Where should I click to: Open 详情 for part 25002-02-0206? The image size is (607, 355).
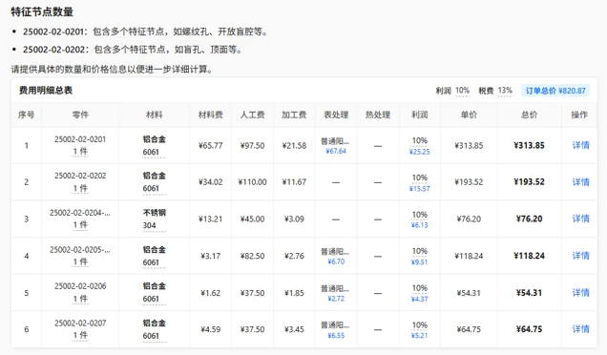[x=580, y=293]
